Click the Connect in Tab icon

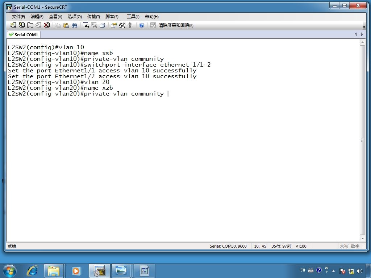point(30,25)
